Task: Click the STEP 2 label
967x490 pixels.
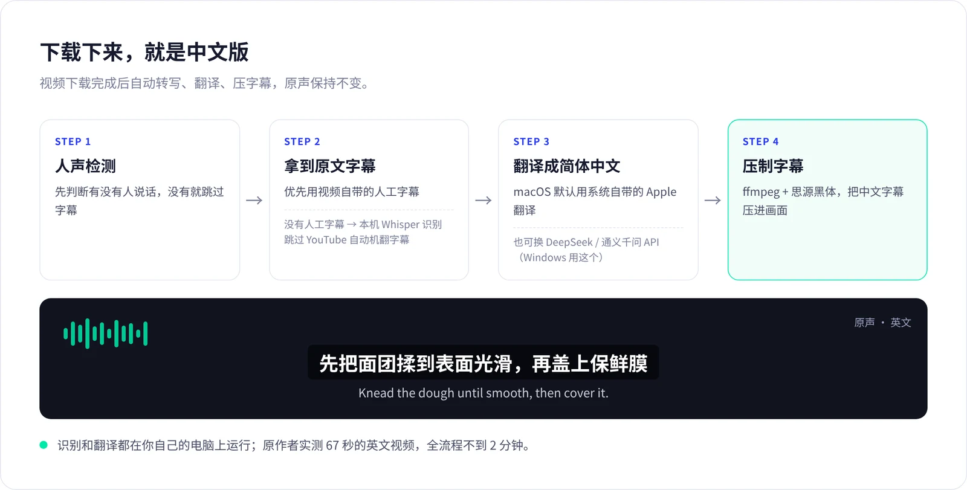Action: tap(302, 141)
